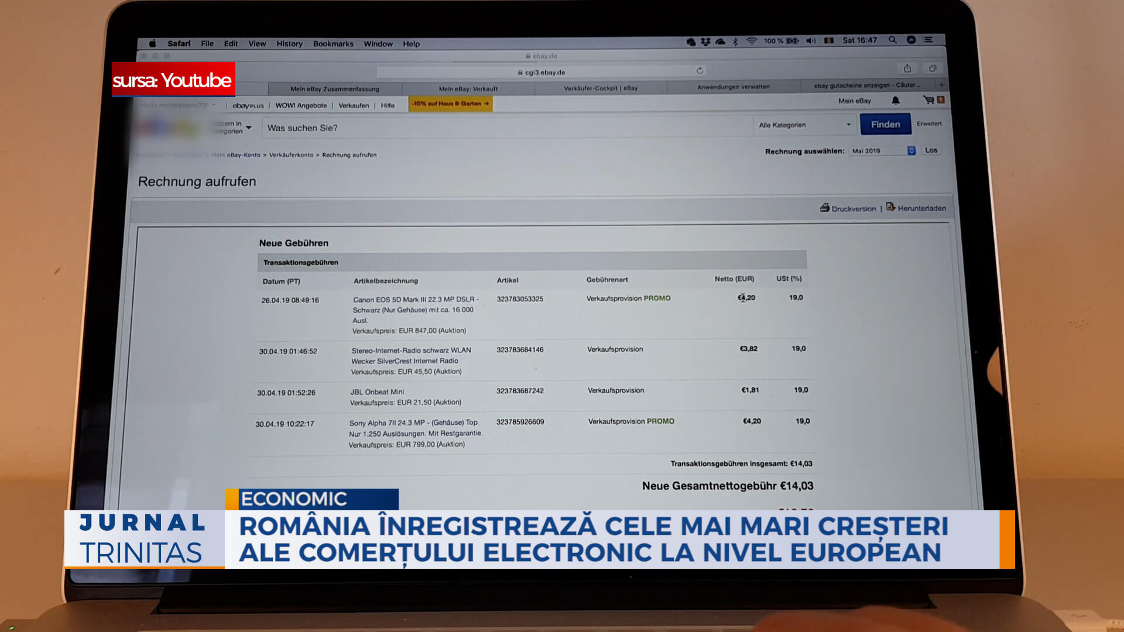
Task: Click the Dropbox menu bar icon
Action: [x=705, y=42]
